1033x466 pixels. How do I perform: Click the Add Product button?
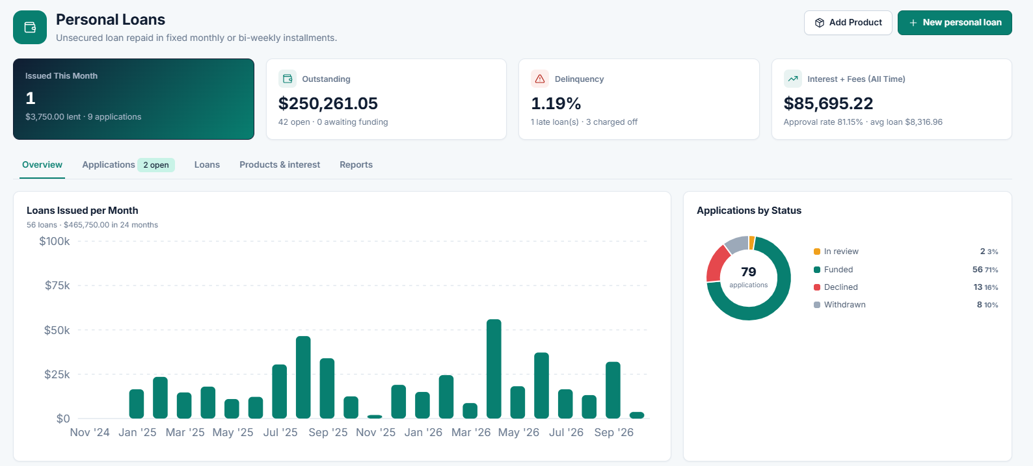[848, 23]
